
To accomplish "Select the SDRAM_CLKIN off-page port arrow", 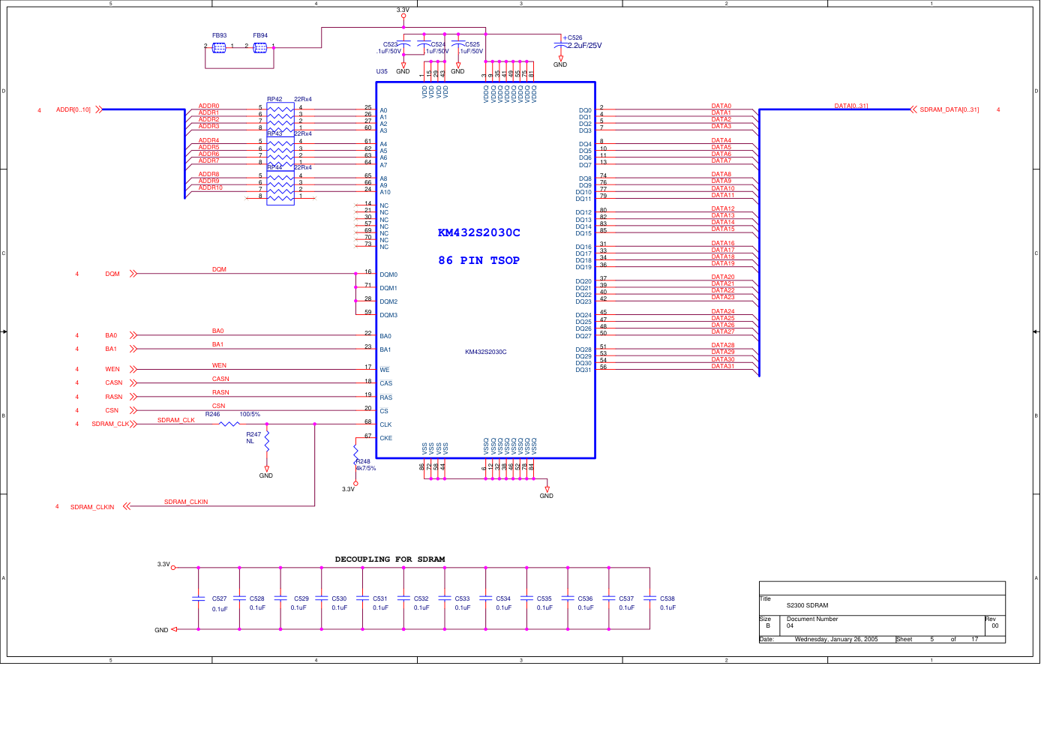I will click(x=127, y=506).
